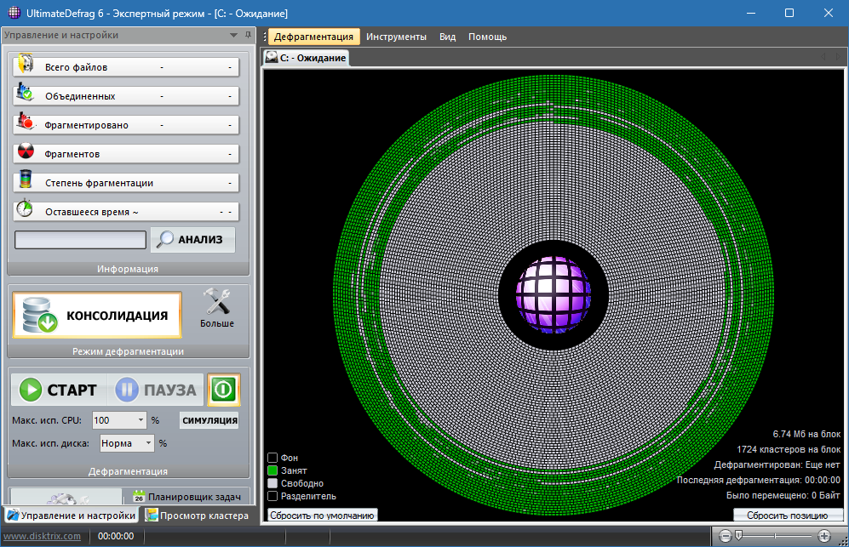Click the Всего файлов files icon

(26, 63)
